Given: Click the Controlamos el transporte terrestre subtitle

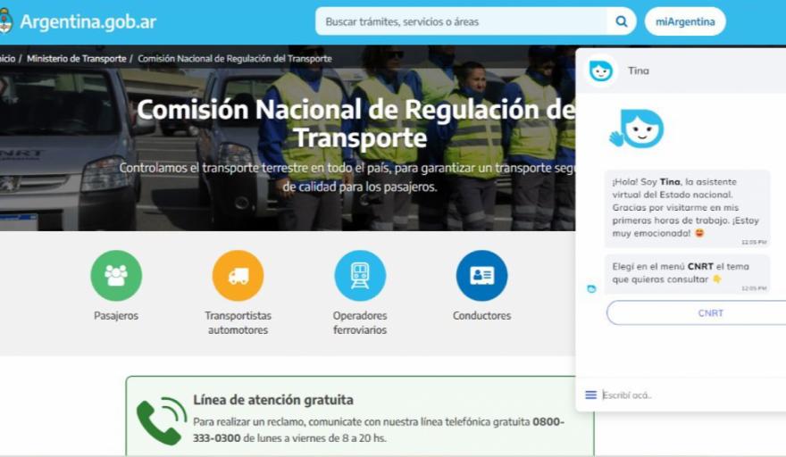Looking at the screenshot, I should (x=348, y=177).
